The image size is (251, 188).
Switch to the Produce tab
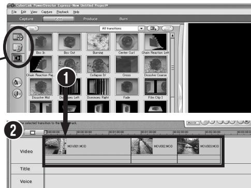91,19
